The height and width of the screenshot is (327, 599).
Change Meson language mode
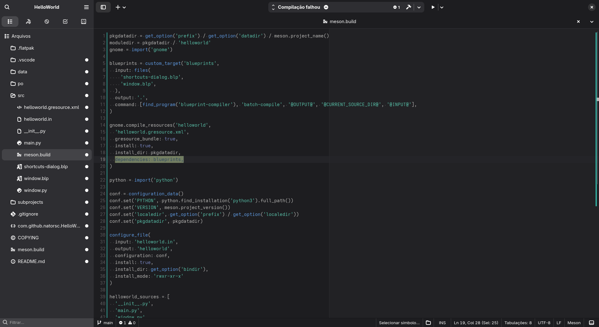574,323
